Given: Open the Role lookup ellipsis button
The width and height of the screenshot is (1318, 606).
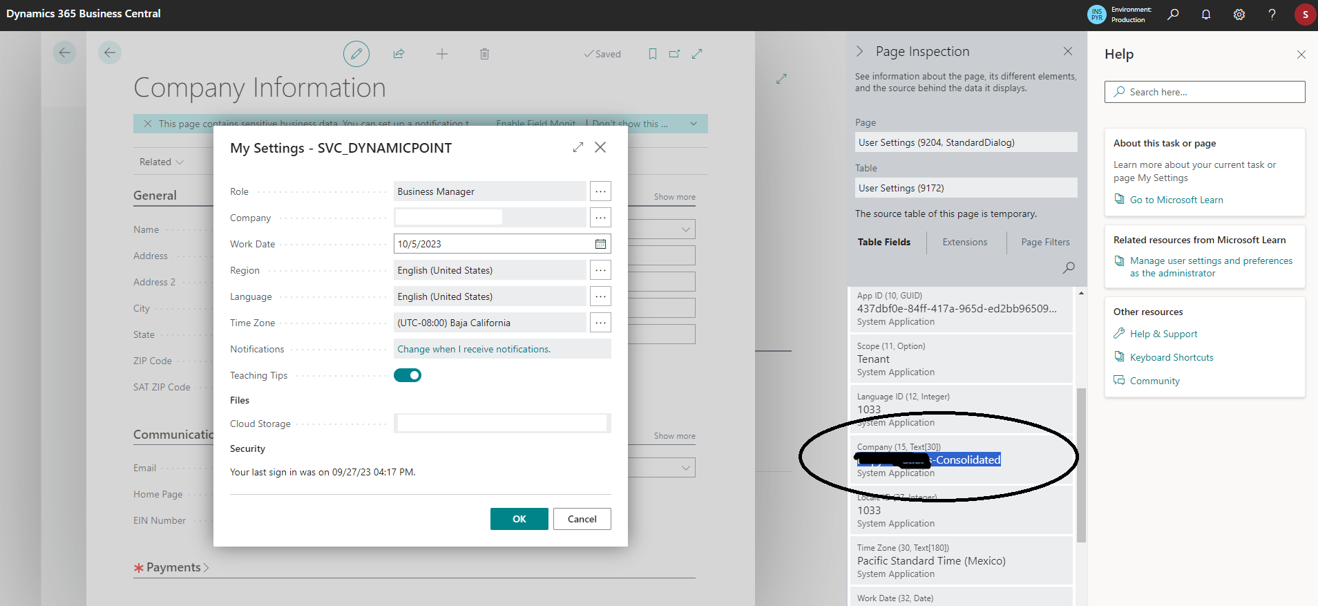Looking at the screenshot, I should pyautogui.click(x=600, y=191).
